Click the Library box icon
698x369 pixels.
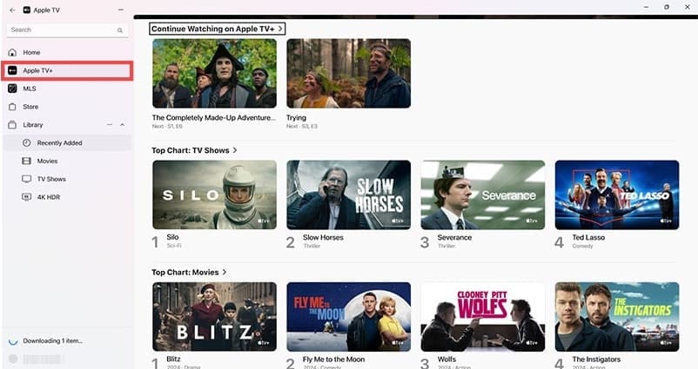pos(12,125)
